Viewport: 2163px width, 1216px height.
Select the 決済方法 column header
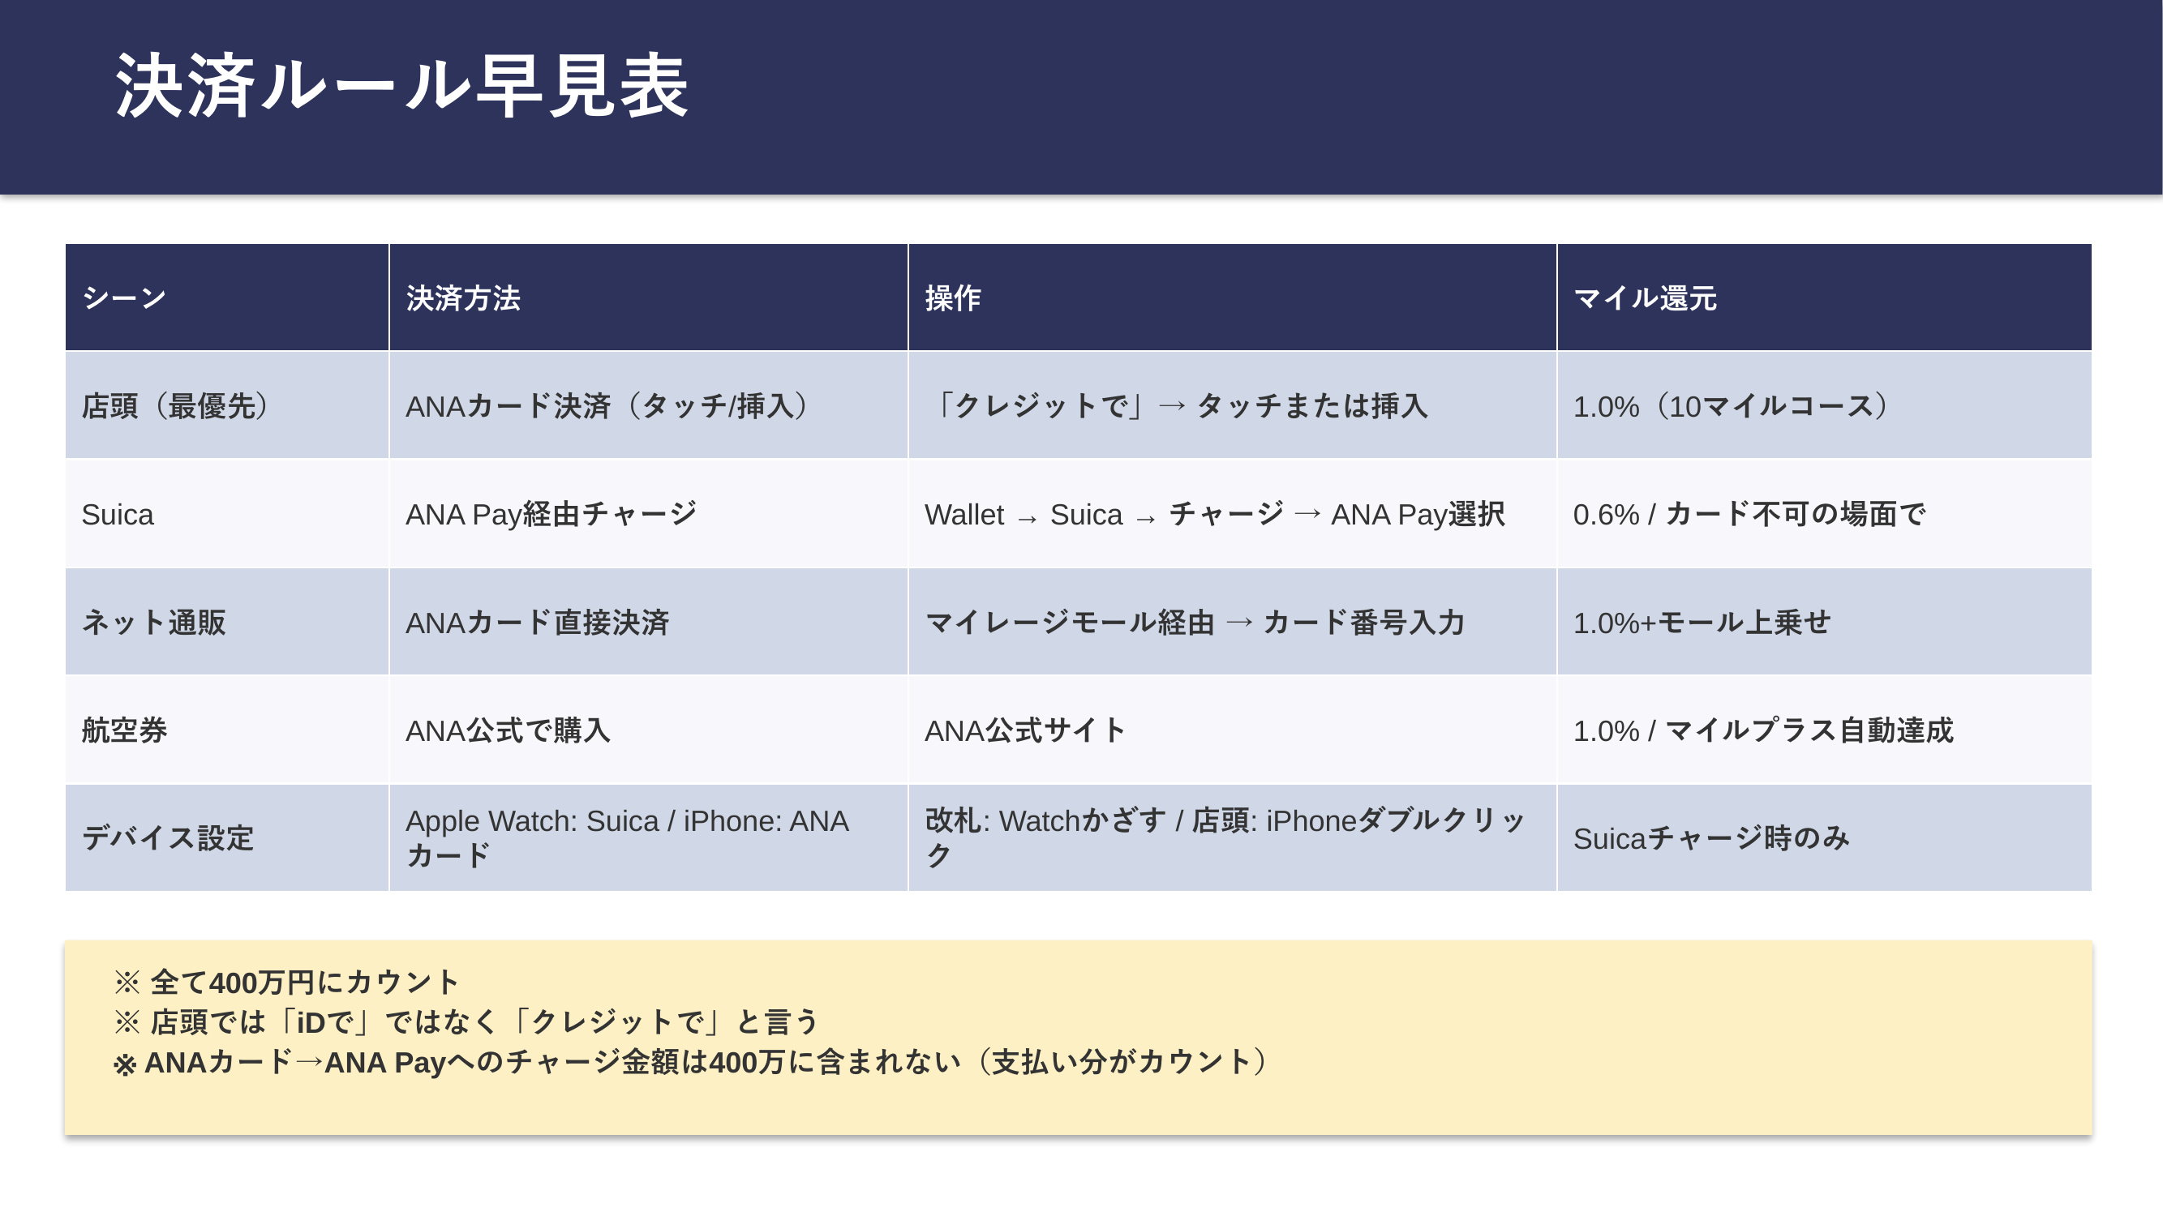pos(462,298)
